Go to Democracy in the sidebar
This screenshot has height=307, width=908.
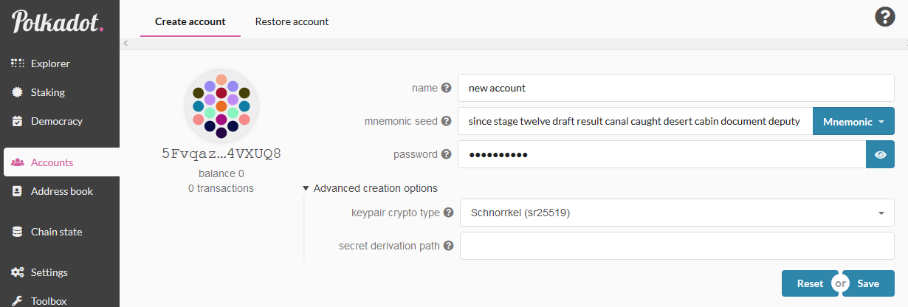pyautogui.click(x=56, y=121)
